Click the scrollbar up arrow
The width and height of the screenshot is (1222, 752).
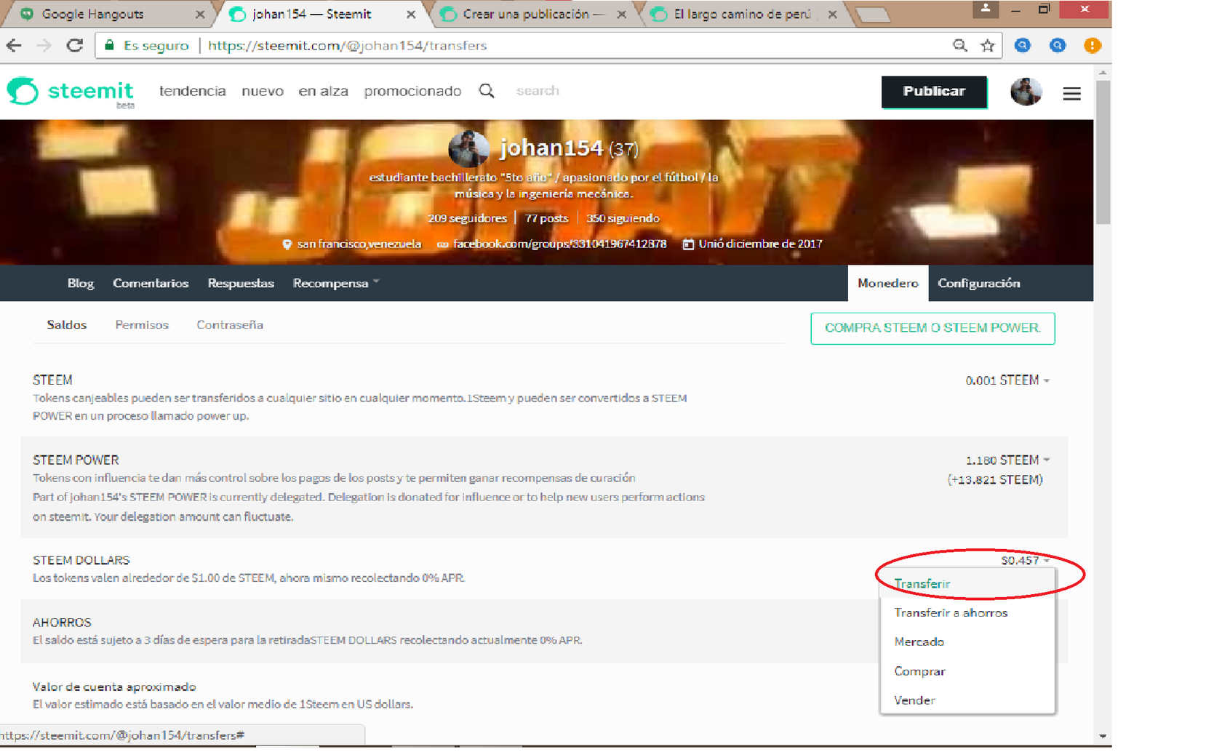(x=1103, y=72)
